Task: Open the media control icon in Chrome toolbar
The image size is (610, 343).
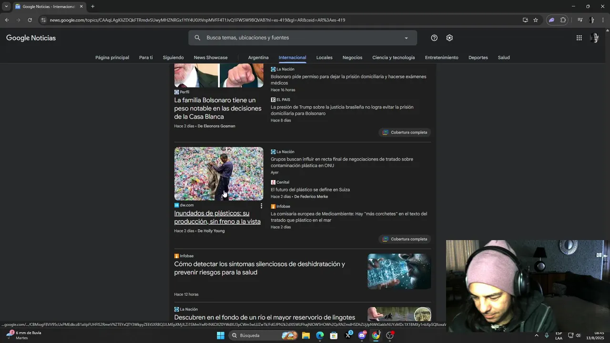Action: pos(580,20)
